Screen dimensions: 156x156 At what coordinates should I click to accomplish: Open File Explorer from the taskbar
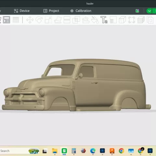(55, 151)
